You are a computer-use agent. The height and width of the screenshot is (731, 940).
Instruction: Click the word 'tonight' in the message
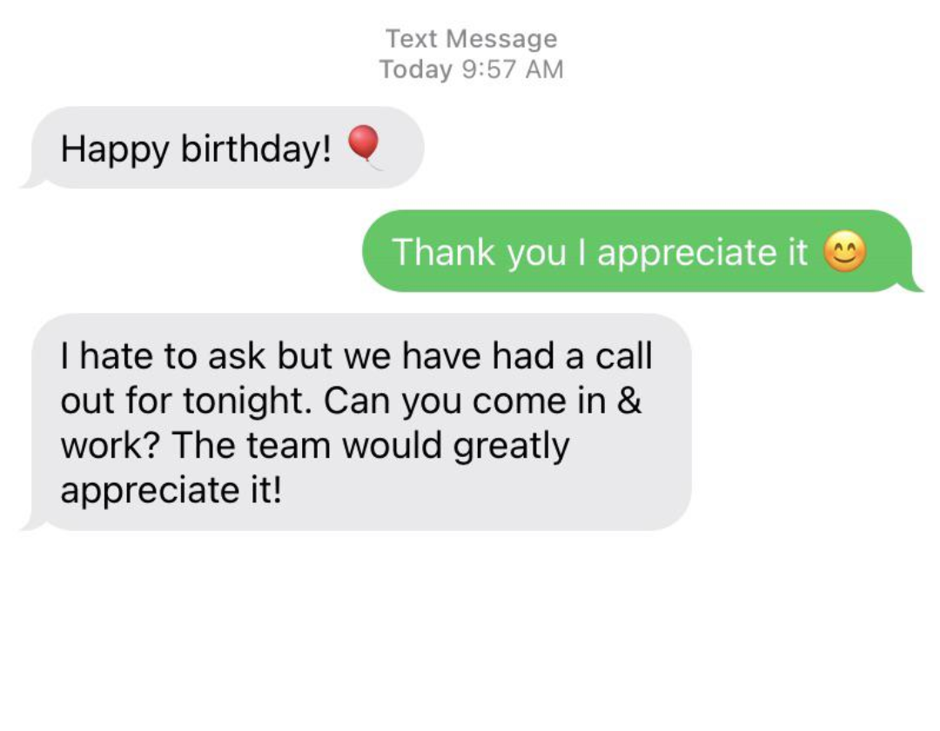(x=247, y=401)
